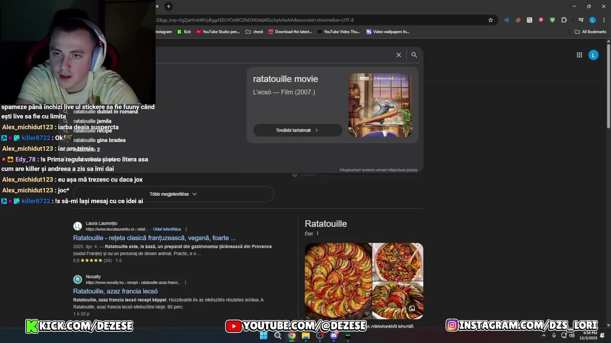Open the top-right ratatouille dish photo
611x343 pixels.
pyautogui.click(x=398, y=262)
